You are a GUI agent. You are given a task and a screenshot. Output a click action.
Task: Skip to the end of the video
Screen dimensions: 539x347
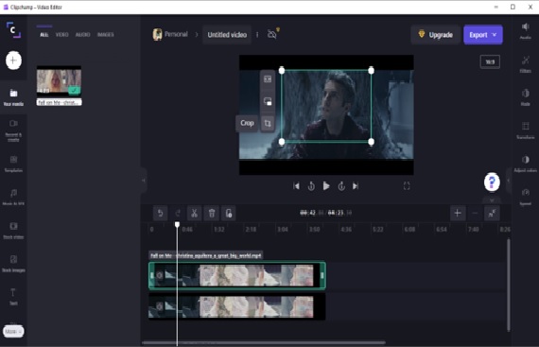[356, 186]
